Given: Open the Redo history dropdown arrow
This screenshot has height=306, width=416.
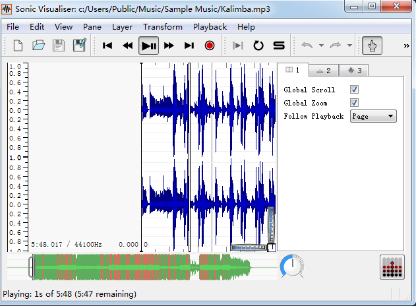Looking at the screenshot, I should (349, 46).
